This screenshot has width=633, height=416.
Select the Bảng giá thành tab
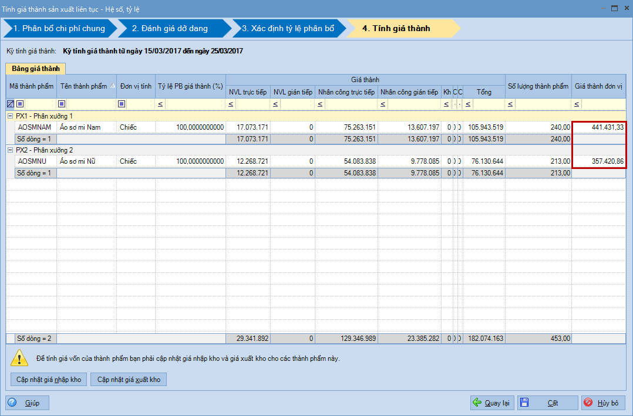35,69
